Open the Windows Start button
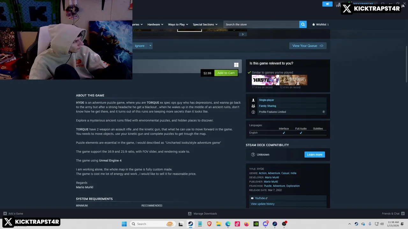This screenshot has width=408, height=229. [124, 224]
